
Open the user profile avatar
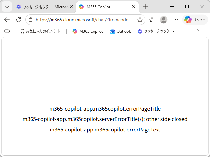[x=164, y=20]
